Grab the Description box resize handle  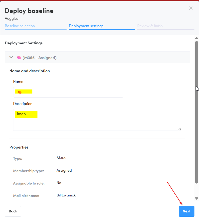click(x=179, y=129)
